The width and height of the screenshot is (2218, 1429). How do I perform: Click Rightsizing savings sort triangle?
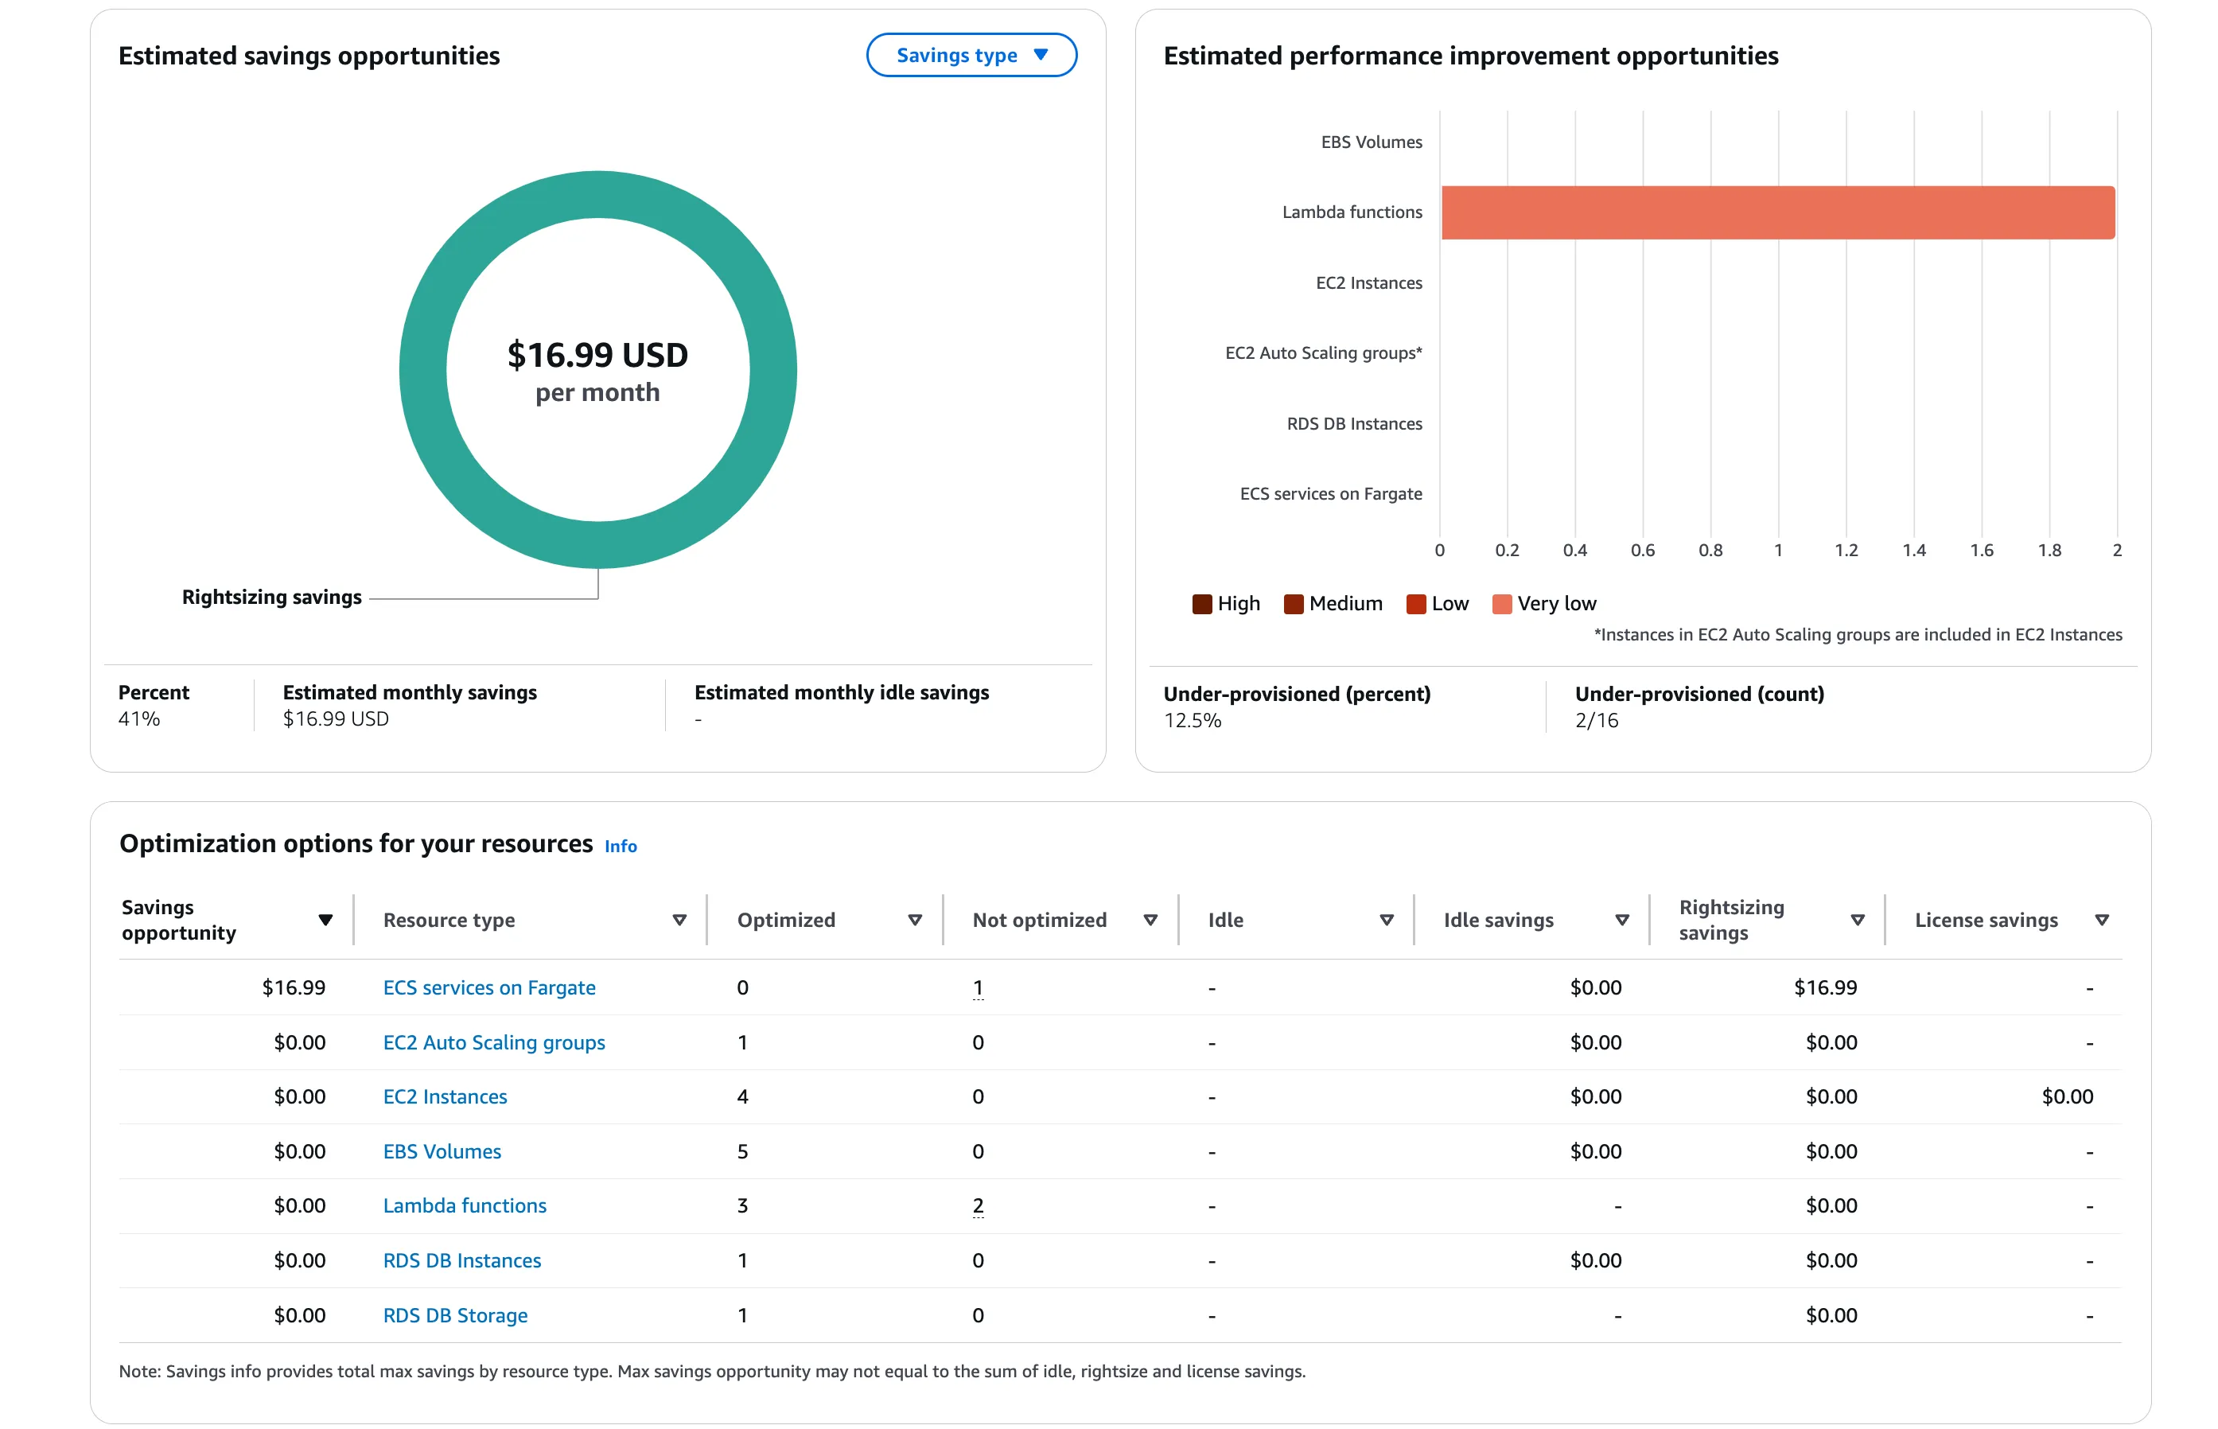click(1857, 920)
